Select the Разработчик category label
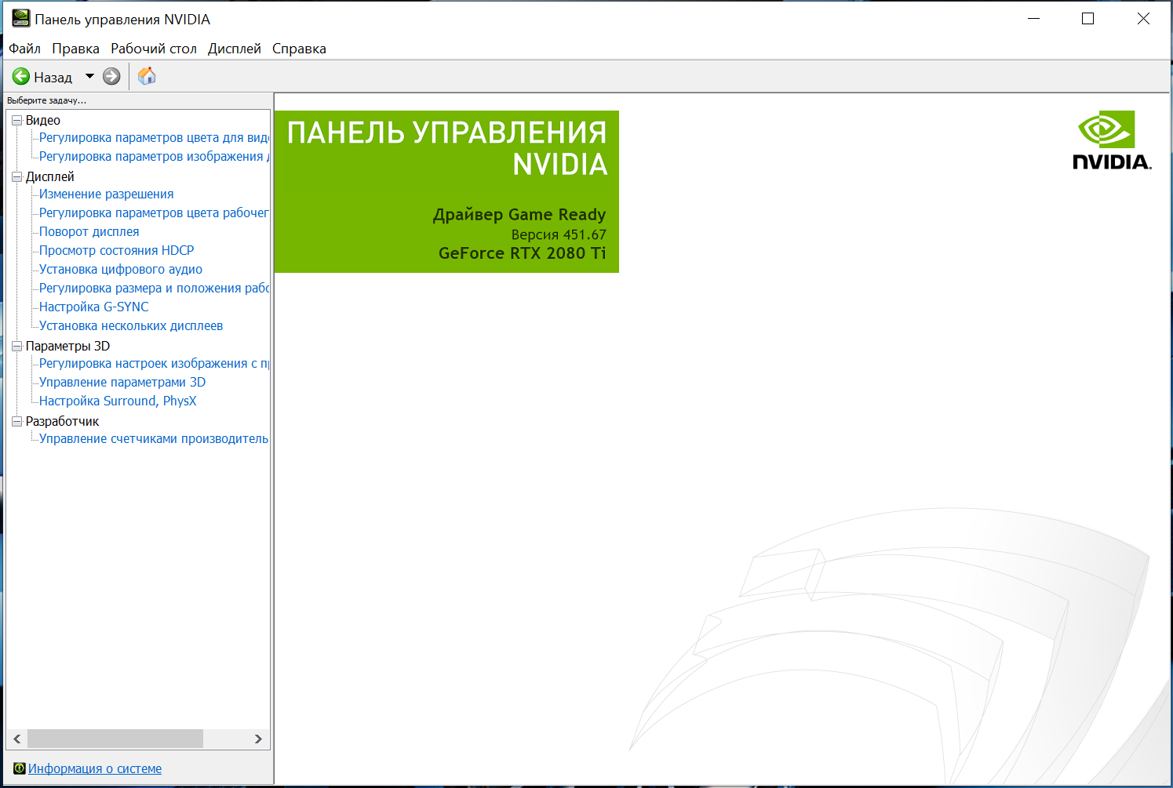This screenshot has height=788, width=1173. coord(63,422)
